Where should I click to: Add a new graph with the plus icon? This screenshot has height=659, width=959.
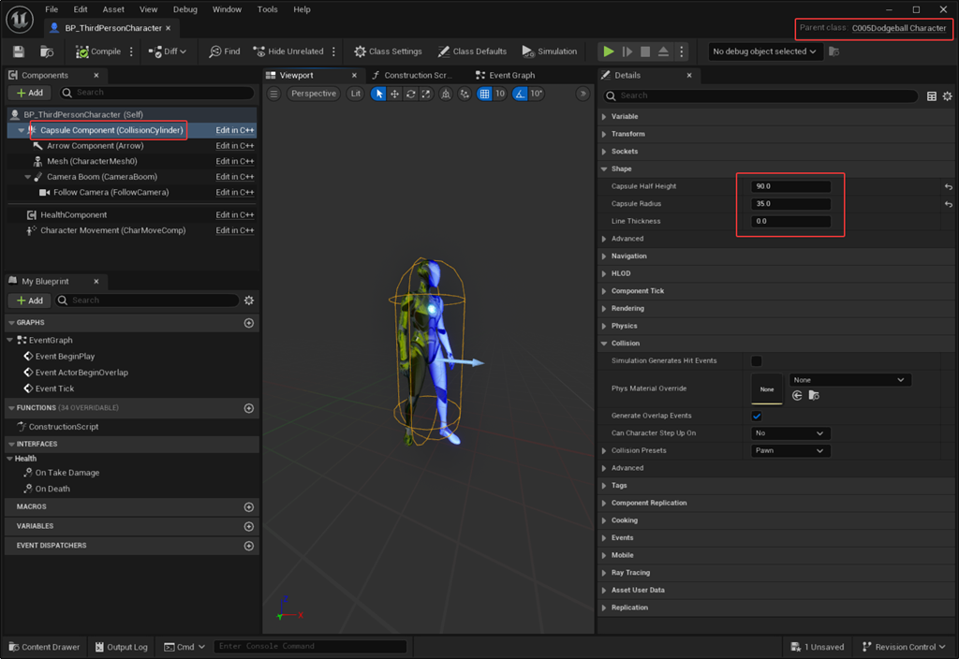249,323
